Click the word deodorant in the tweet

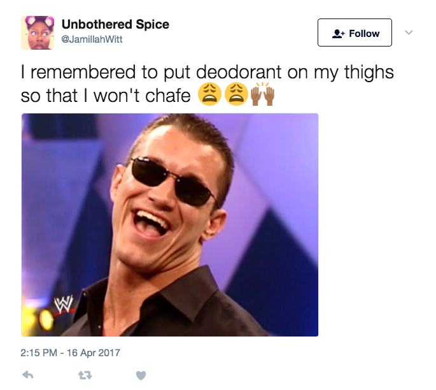tap(239, 72)
